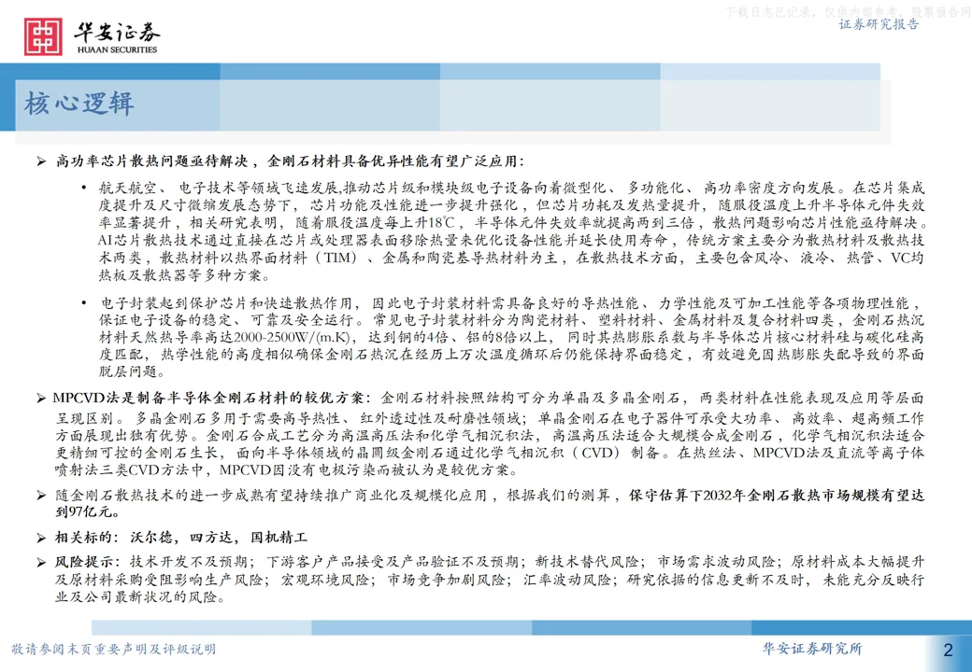
Task: Click the arrow bullet before 随金刚石散热技术
Action: pos(41,495)
